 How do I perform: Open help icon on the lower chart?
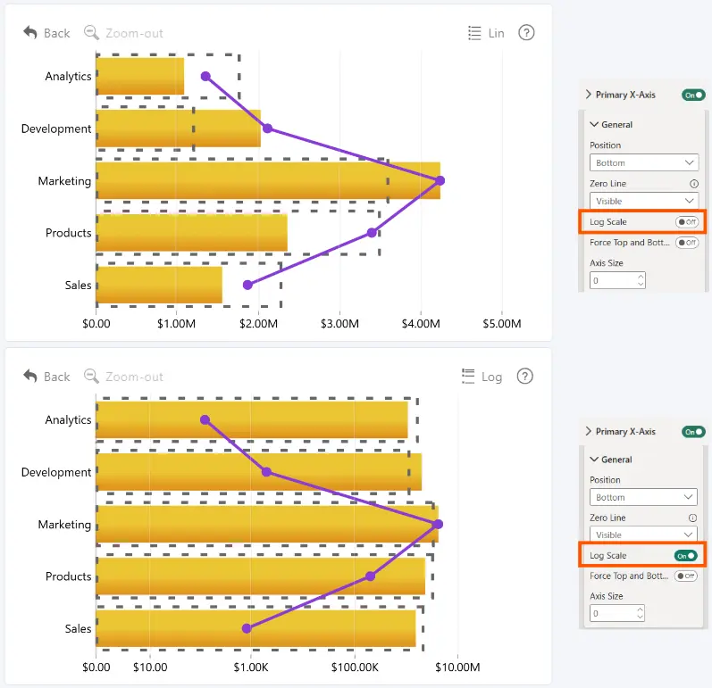[x=524, y=376]
